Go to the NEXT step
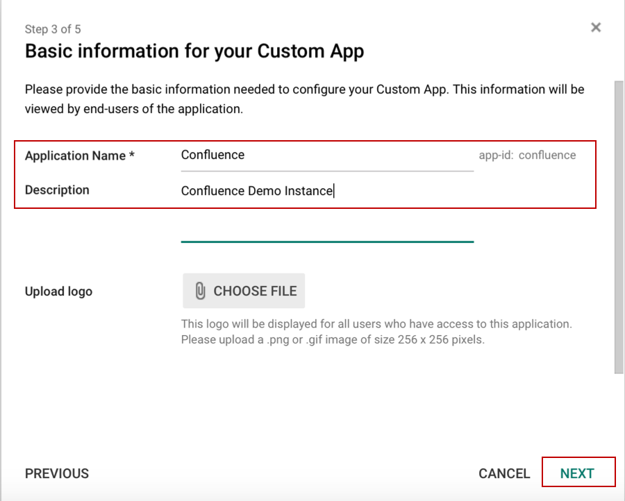Image resolution: width=625 pixels, height=501 pixels. [577, 473]
